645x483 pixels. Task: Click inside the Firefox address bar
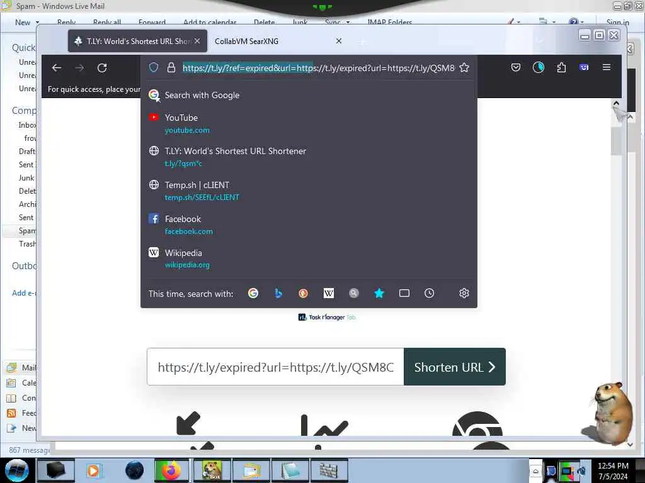pyautogui.click(x=318, y=68)
